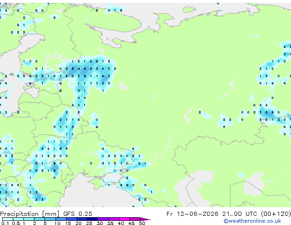Click the '(00+120)' forecast offset text

[276, 214]
